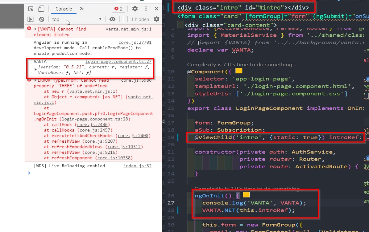369x232 pixels.
Task: Toggle the device toolbar icon
Action: [41, 9]
